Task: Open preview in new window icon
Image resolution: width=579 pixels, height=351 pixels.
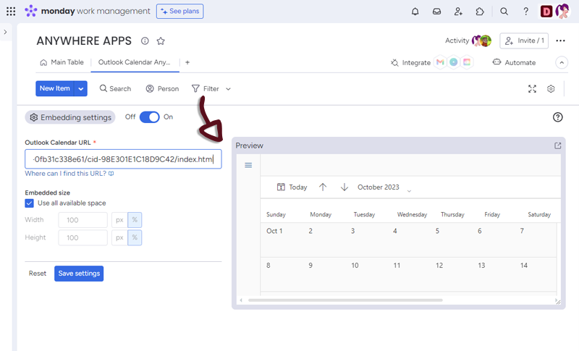Action: (x=557, y=145)
